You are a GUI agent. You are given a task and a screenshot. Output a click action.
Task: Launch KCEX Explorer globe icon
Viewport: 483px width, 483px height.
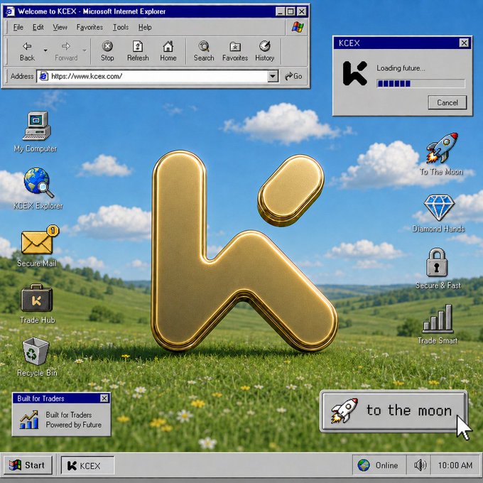click(x=38, y=183)
